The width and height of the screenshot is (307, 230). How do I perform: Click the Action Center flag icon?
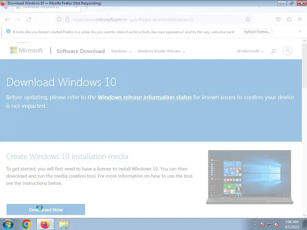click(262, 224)
